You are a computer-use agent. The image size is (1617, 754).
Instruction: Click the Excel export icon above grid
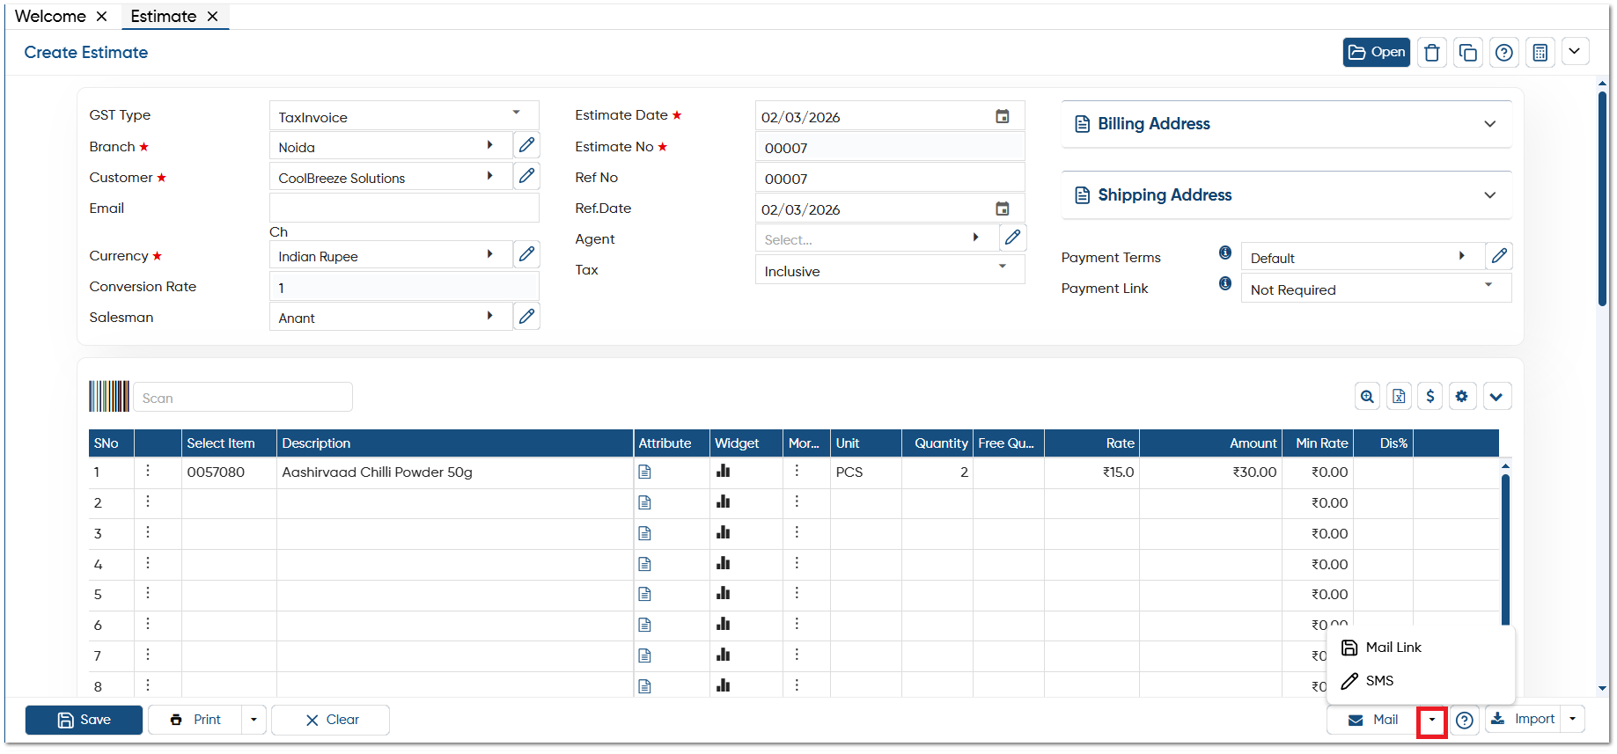[1399, 397]
